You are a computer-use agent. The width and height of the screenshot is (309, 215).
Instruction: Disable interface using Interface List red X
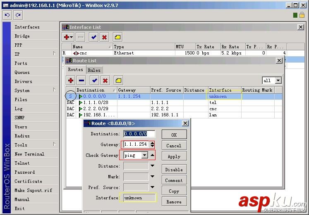click(104, 37)
